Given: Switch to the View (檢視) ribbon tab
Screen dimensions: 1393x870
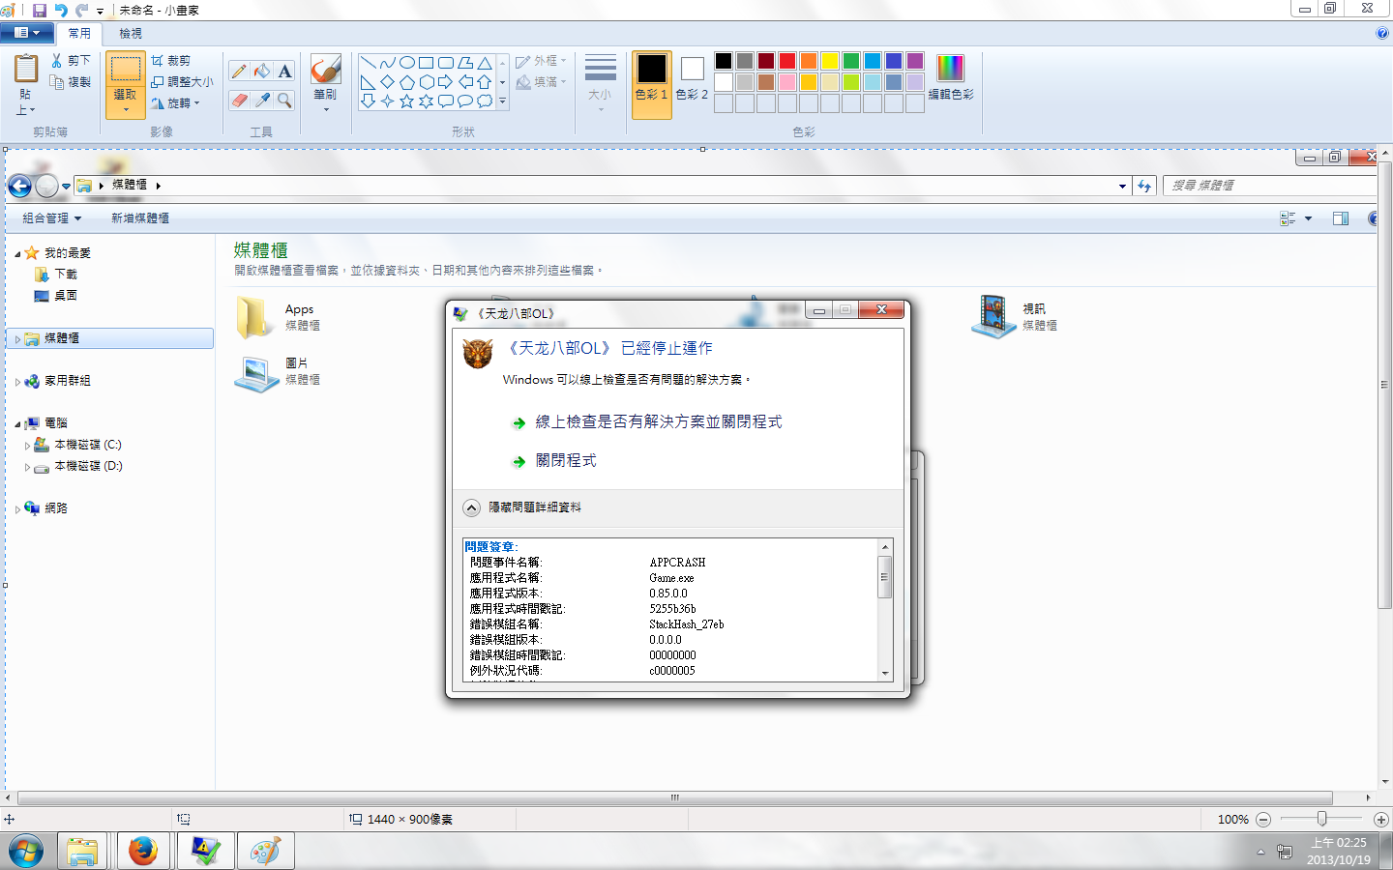Looking at the screenshot, I should [131, 33].
